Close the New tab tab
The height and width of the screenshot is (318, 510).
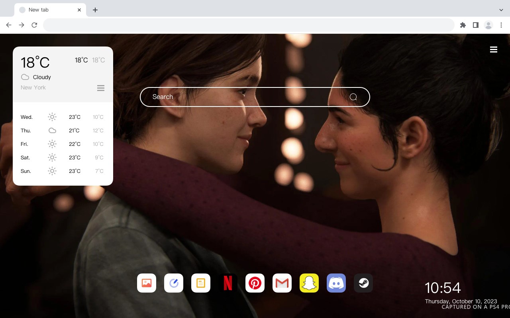click(x=79, y=10)
